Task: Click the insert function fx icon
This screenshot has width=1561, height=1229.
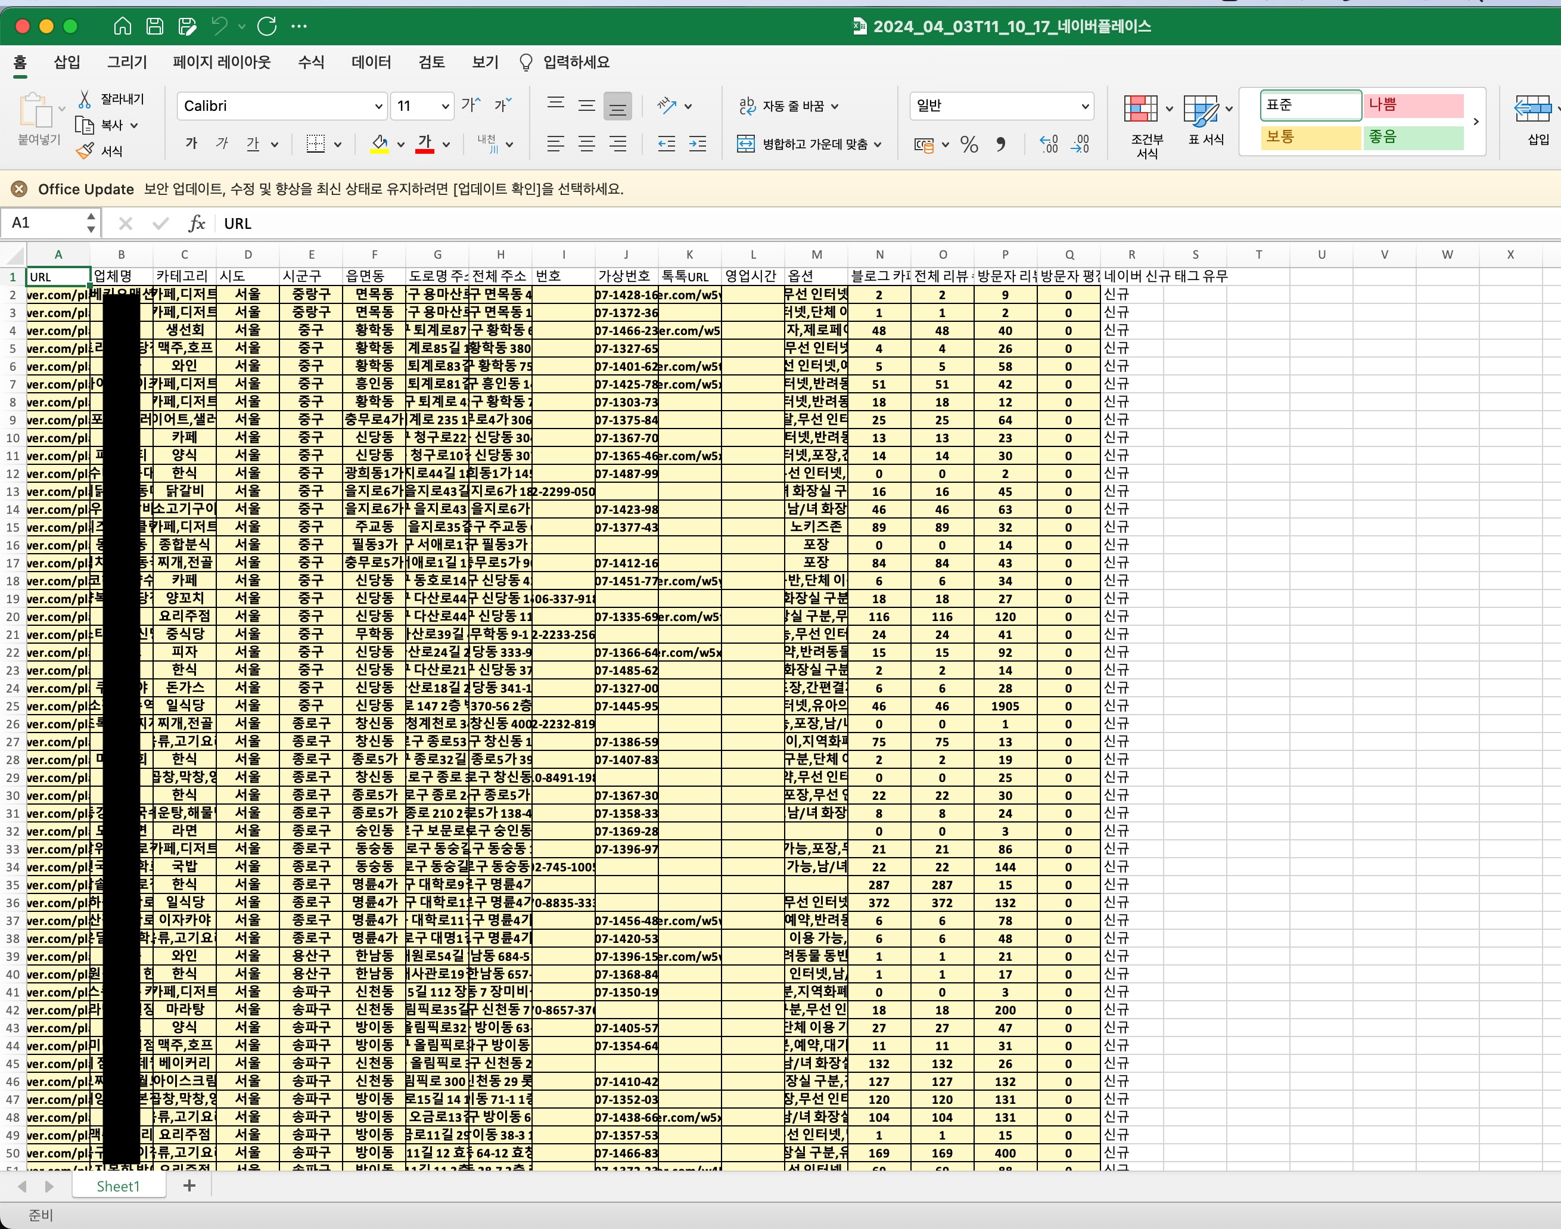Action: (x=197, y=224)
